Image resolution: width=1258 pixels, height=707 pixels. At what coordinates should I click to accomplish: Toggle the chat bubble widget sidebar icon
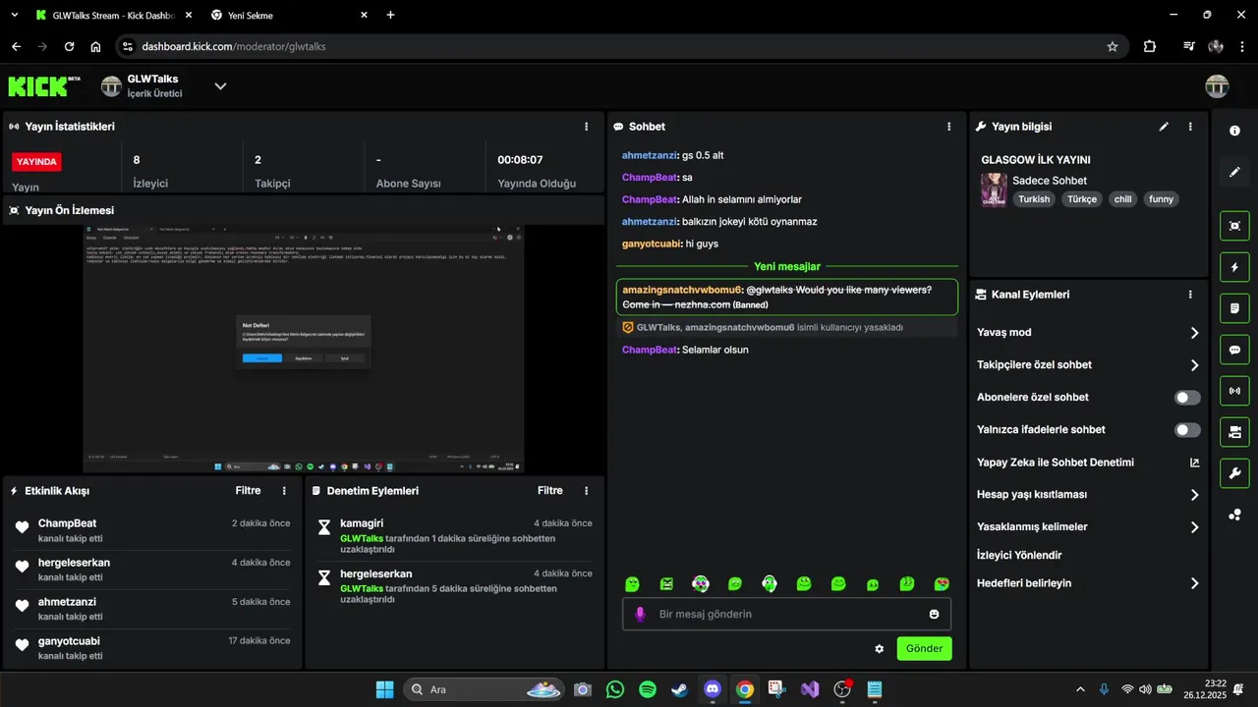tap(1234, 350)
